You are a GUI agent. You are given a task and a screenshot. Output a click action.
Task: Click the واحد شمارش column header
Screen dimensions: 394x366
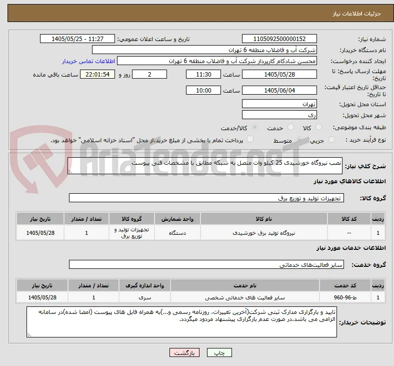tap(177, 219)
